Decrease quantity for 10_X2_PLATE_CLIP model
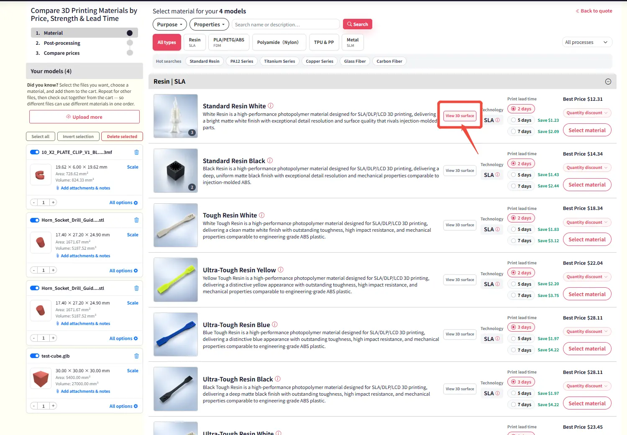The height and width of the screenshot is (435, 627). tap(34, 202)
